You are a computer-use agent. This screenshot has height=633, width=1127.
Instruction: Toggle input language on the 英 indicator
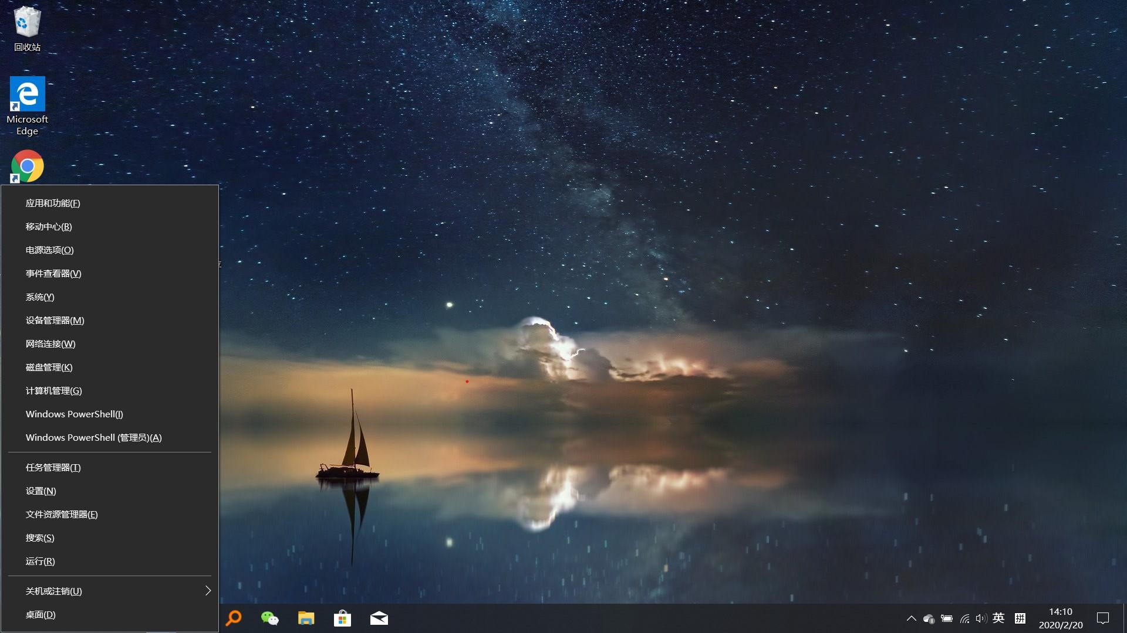click(x=998, y=618)
